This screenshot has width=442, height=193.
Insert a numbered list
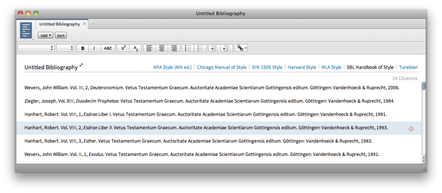(200, 48)
